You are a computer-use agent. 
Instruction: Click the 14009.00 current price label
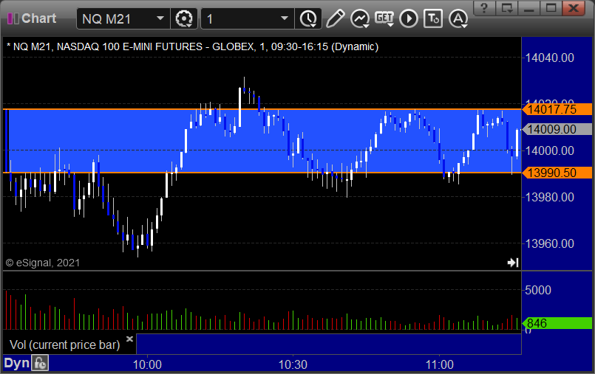(557, 130)
